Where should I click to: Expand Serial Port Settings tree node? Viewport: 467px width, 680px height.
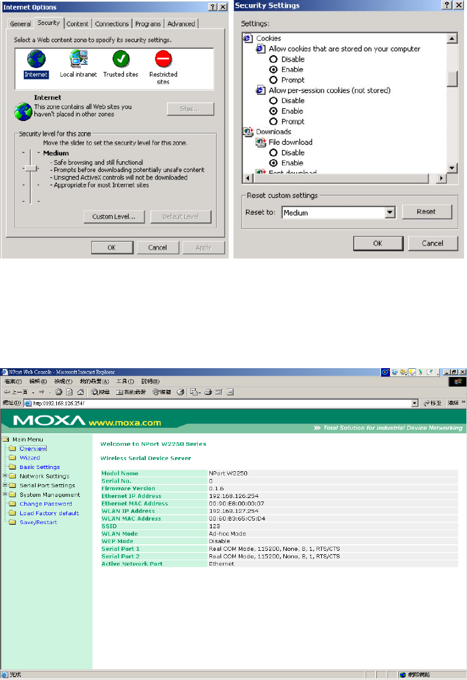5,485
